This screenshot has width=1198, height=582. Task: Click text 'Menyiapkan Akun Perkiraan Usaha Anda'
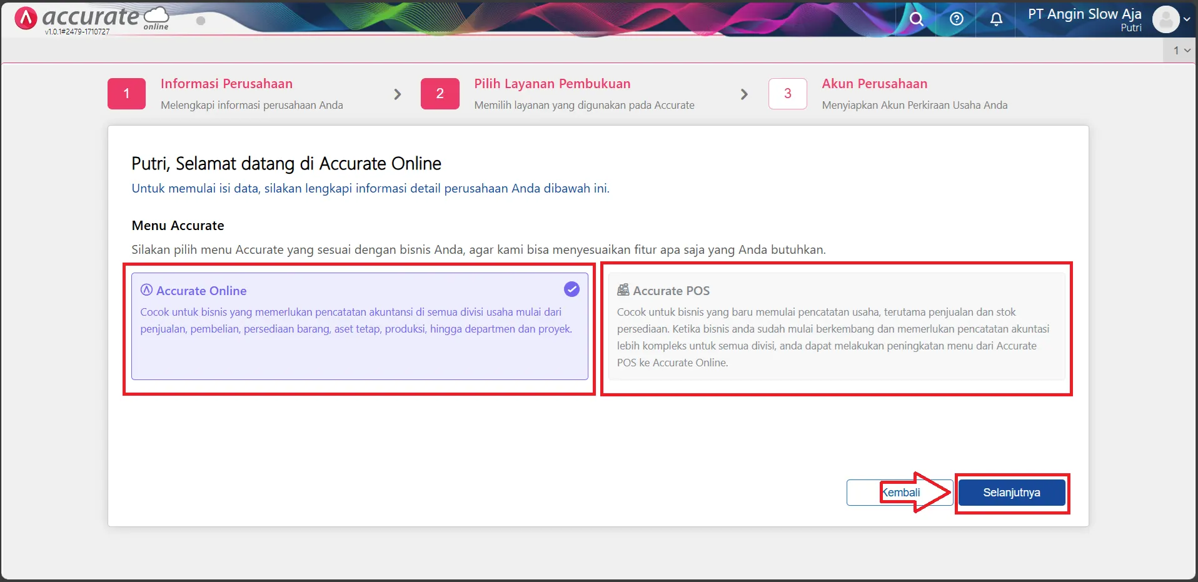coord(915,105)
